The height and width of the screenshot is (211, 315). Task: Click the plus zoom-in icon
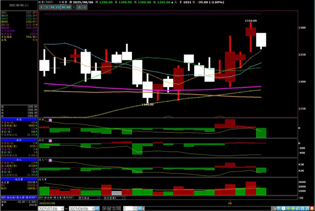click(x=293, y=208)
